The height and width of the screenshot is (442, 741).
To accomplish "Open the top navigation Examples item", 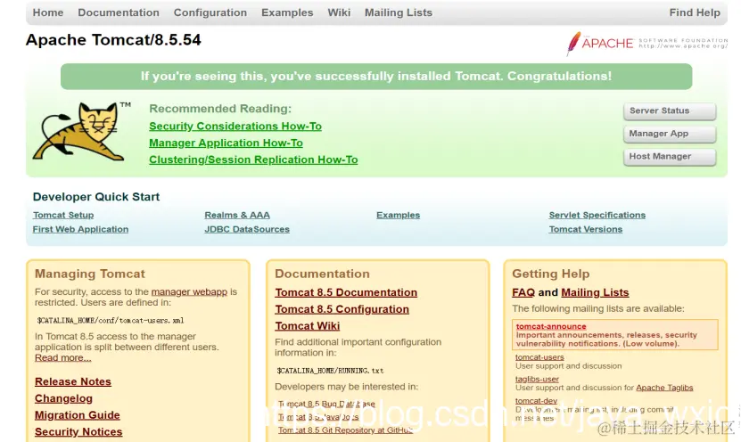I will click(287, 12).
